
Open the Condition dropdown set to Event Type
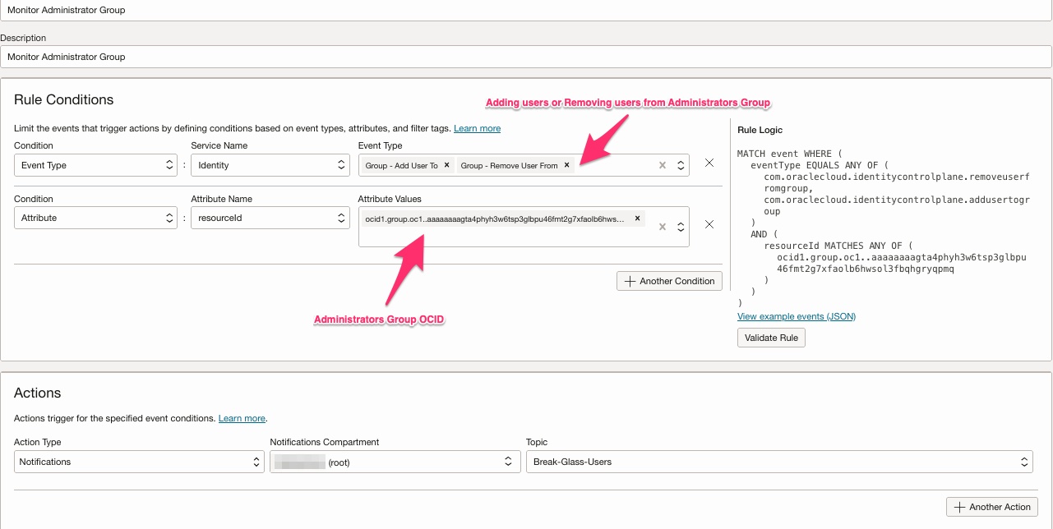[x=95, y=165]
